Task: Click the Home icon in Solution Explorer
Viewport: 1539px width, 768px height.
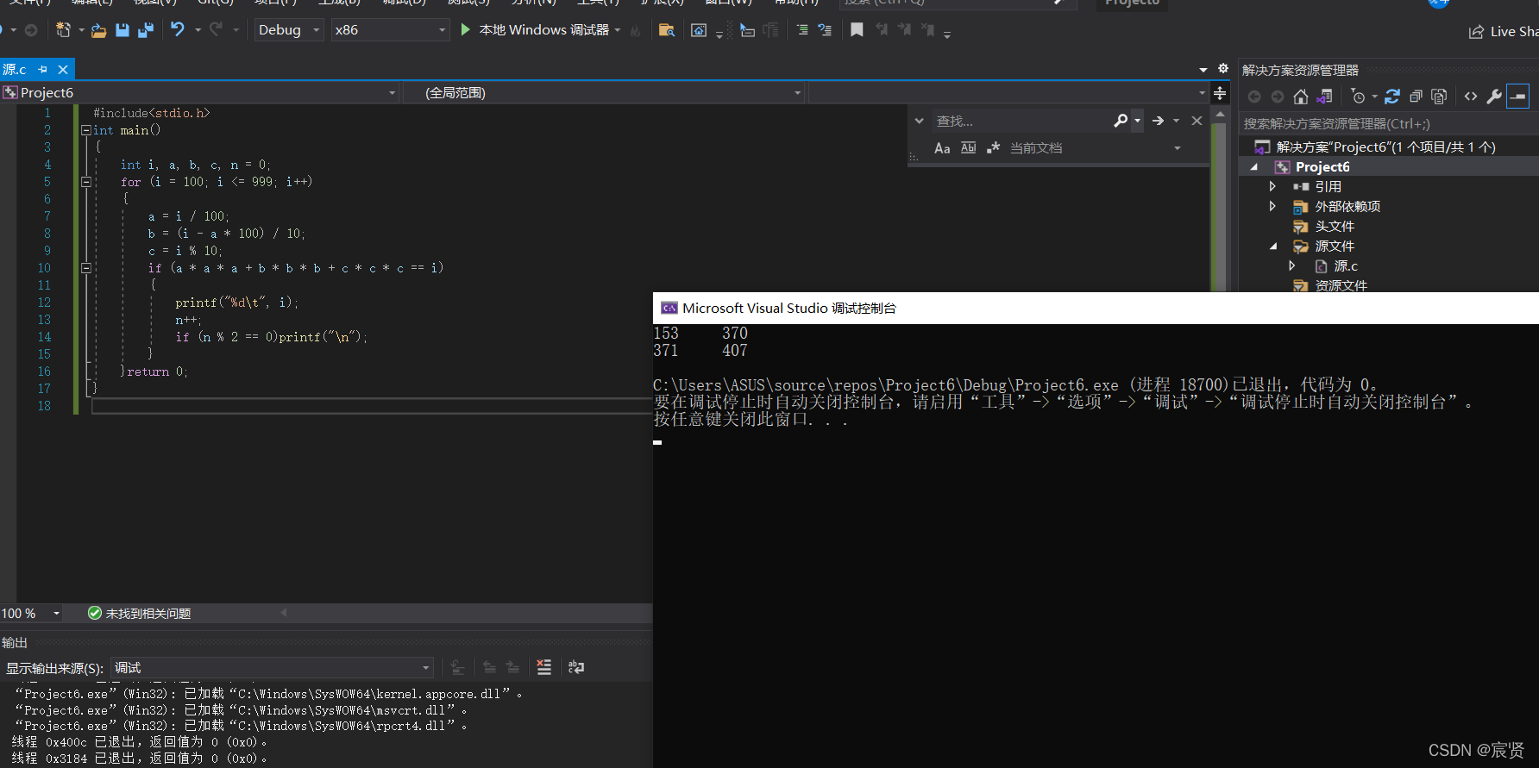Action: [x=1301, y=97]
